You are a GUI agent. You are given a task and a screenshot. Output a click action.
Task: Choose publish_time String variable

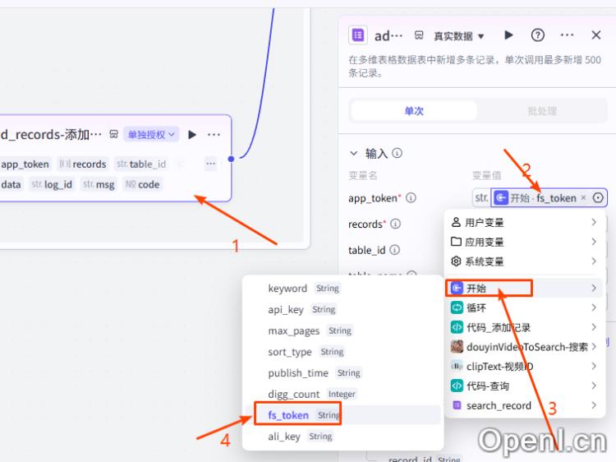click(x=343, y=372)
